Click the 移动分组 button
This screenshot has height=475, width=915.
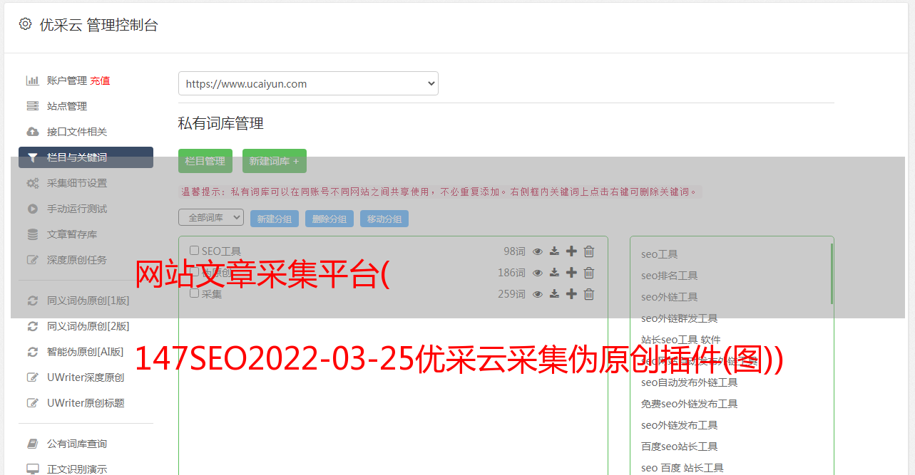coord(384,219)
